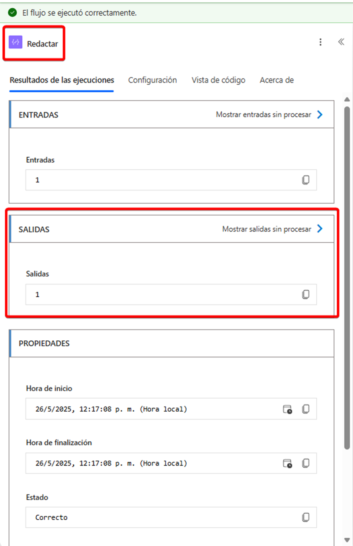Image resolution: width=353 pixels, height=546 pixels.
Task: Open the Vista de código tab
Action: point(218,80)
